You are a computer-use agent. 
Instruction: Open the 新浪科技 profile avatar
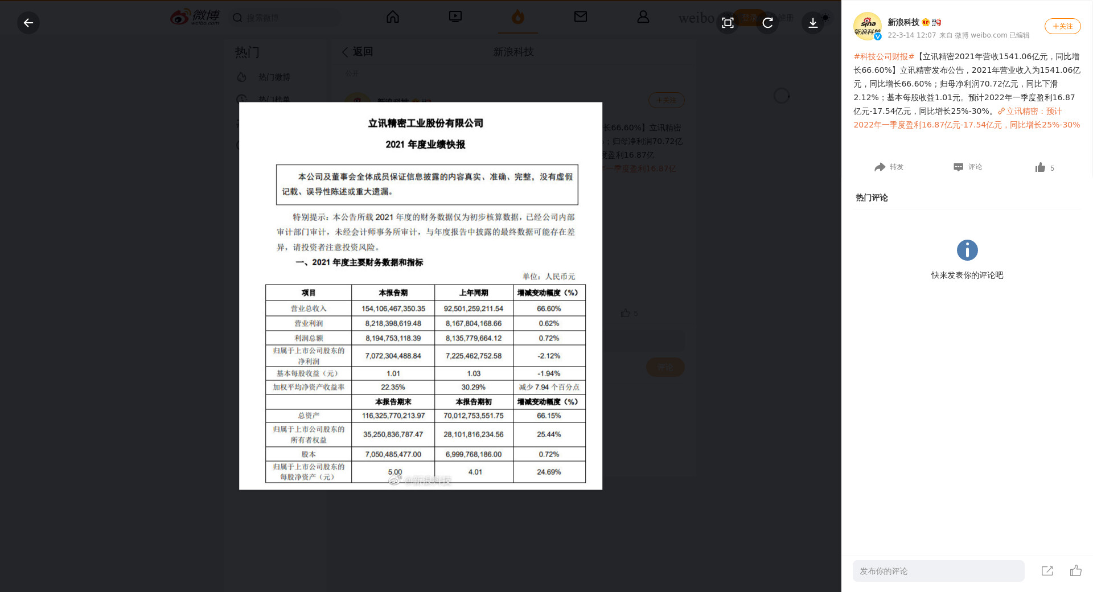point(867,26)
